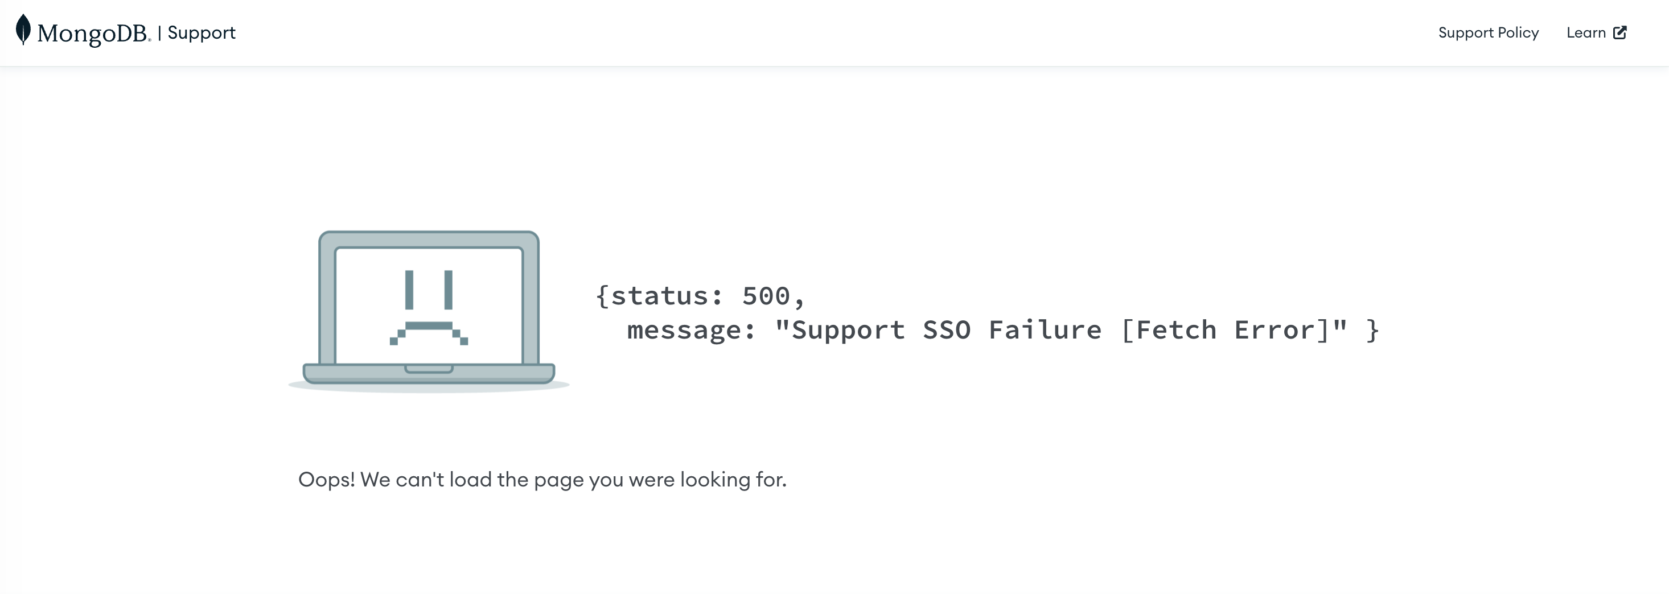
Task: Click the MongoDB wordmark in header
Action: tap(94, 33)
